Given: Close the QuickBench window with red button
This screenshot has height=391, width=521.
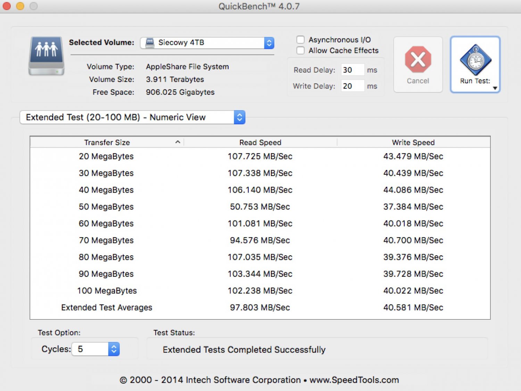Looking at the screenshot, I should click(x=7, y=6).
